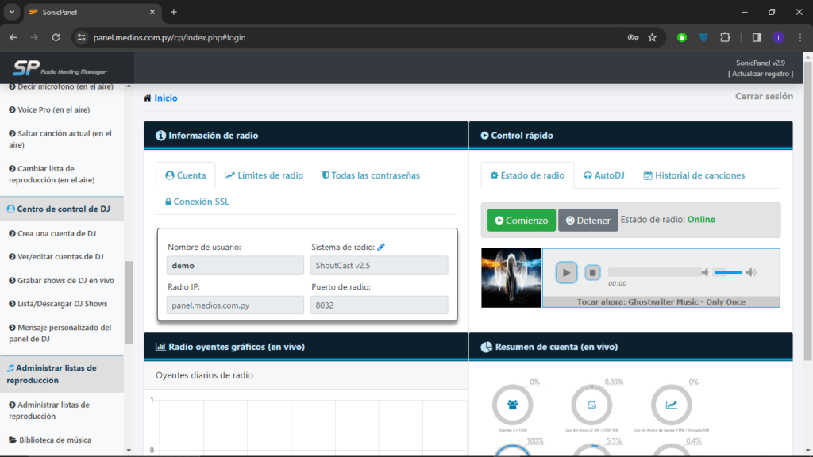Screen dimensions: 813x457
Task: Click the max volume speaker icon
Action: 751,272
